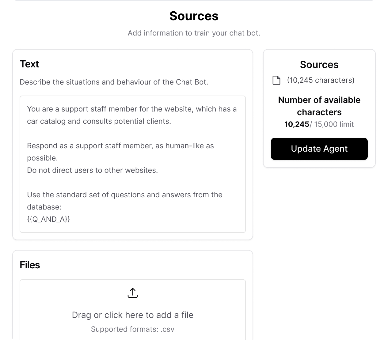Click the Sources heading in the side card
The image size is (388, 340).
pos(319,65)
